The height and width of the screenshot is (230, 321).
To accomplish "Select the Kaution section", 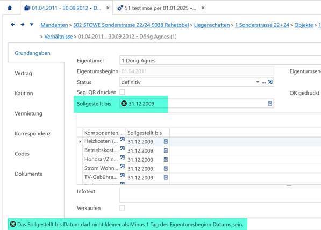I will click(x=24, y=94).
